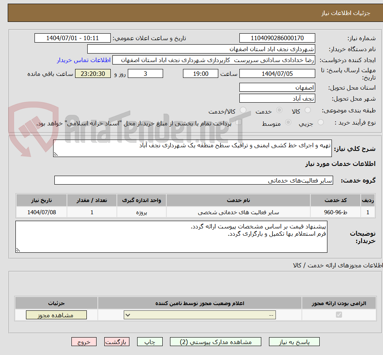This screenshot has height=355, width=383.
Task: Click the شماره نیاز number field
Action: click(x=277, y=38)
